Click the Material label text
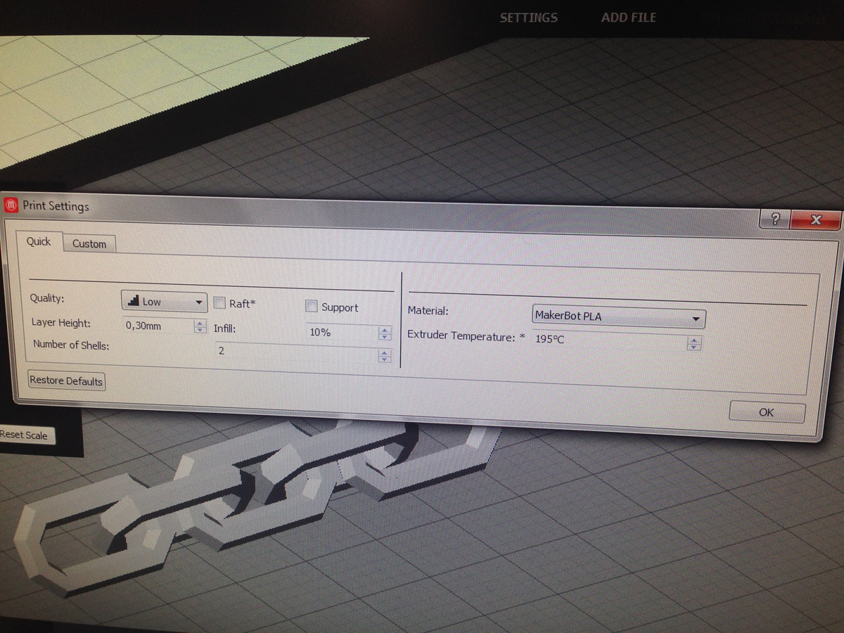The height and width of the screenshot is (633, 844). point(428,310)
